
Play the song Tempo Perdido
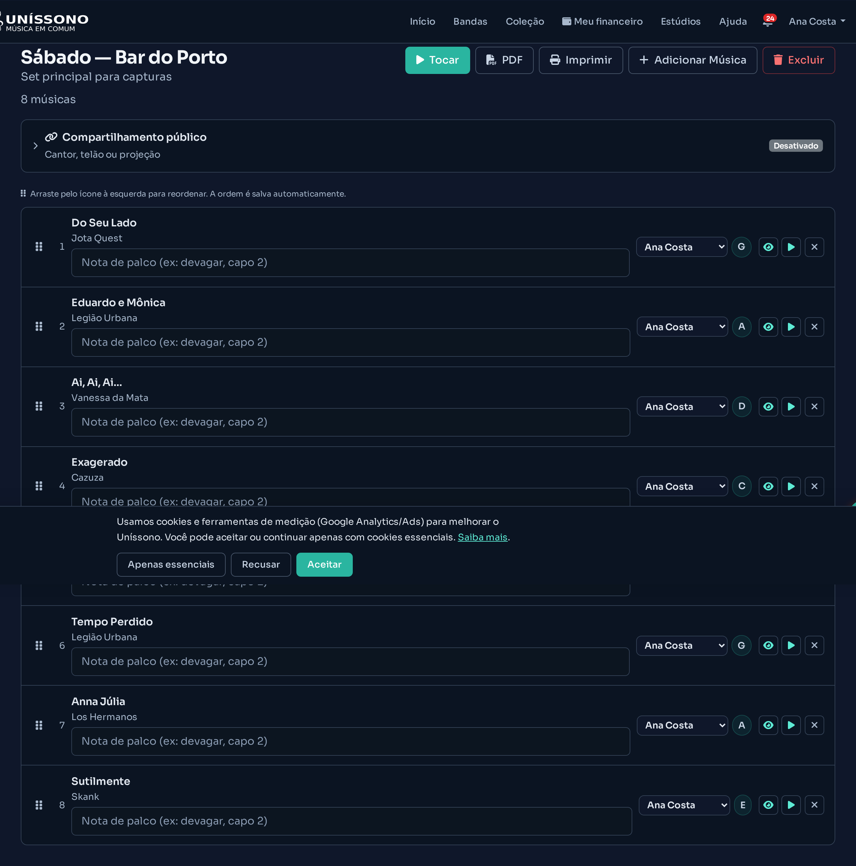(x=791, y=645)
